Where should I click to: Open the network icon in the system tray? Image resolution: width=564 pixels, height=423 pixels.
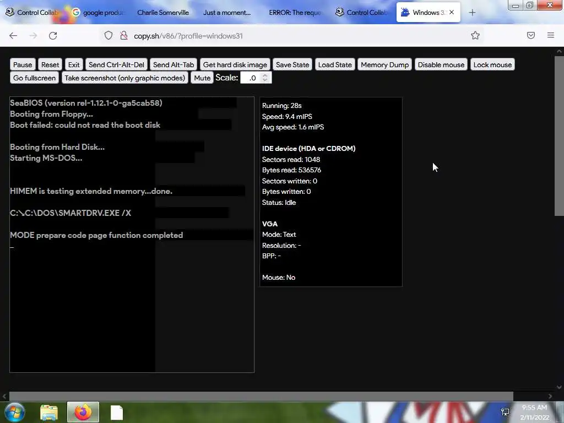click(505, 411)
